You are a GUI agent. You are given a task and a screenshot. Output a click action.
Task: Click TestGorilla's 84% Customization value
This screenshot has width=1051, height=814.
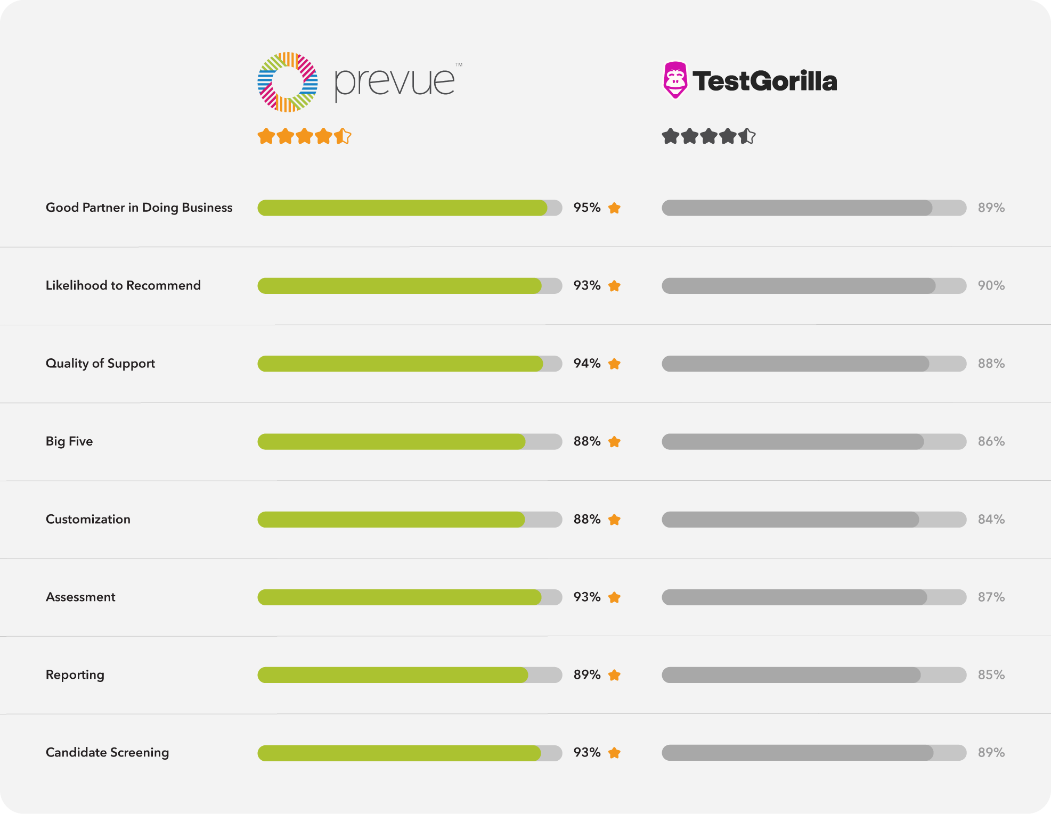(x=991, y=519)
